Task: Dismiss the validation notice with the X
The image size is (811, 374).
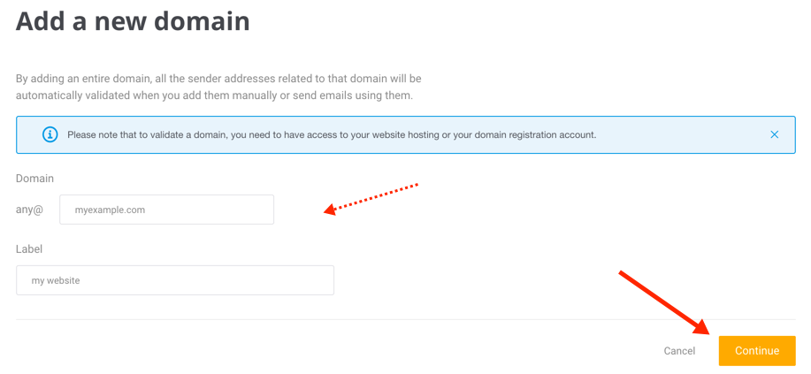Action: (774, 135)
